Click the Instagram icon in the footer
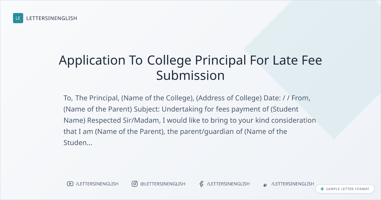This screenshot has height=200, width=381. coord(135,184)
